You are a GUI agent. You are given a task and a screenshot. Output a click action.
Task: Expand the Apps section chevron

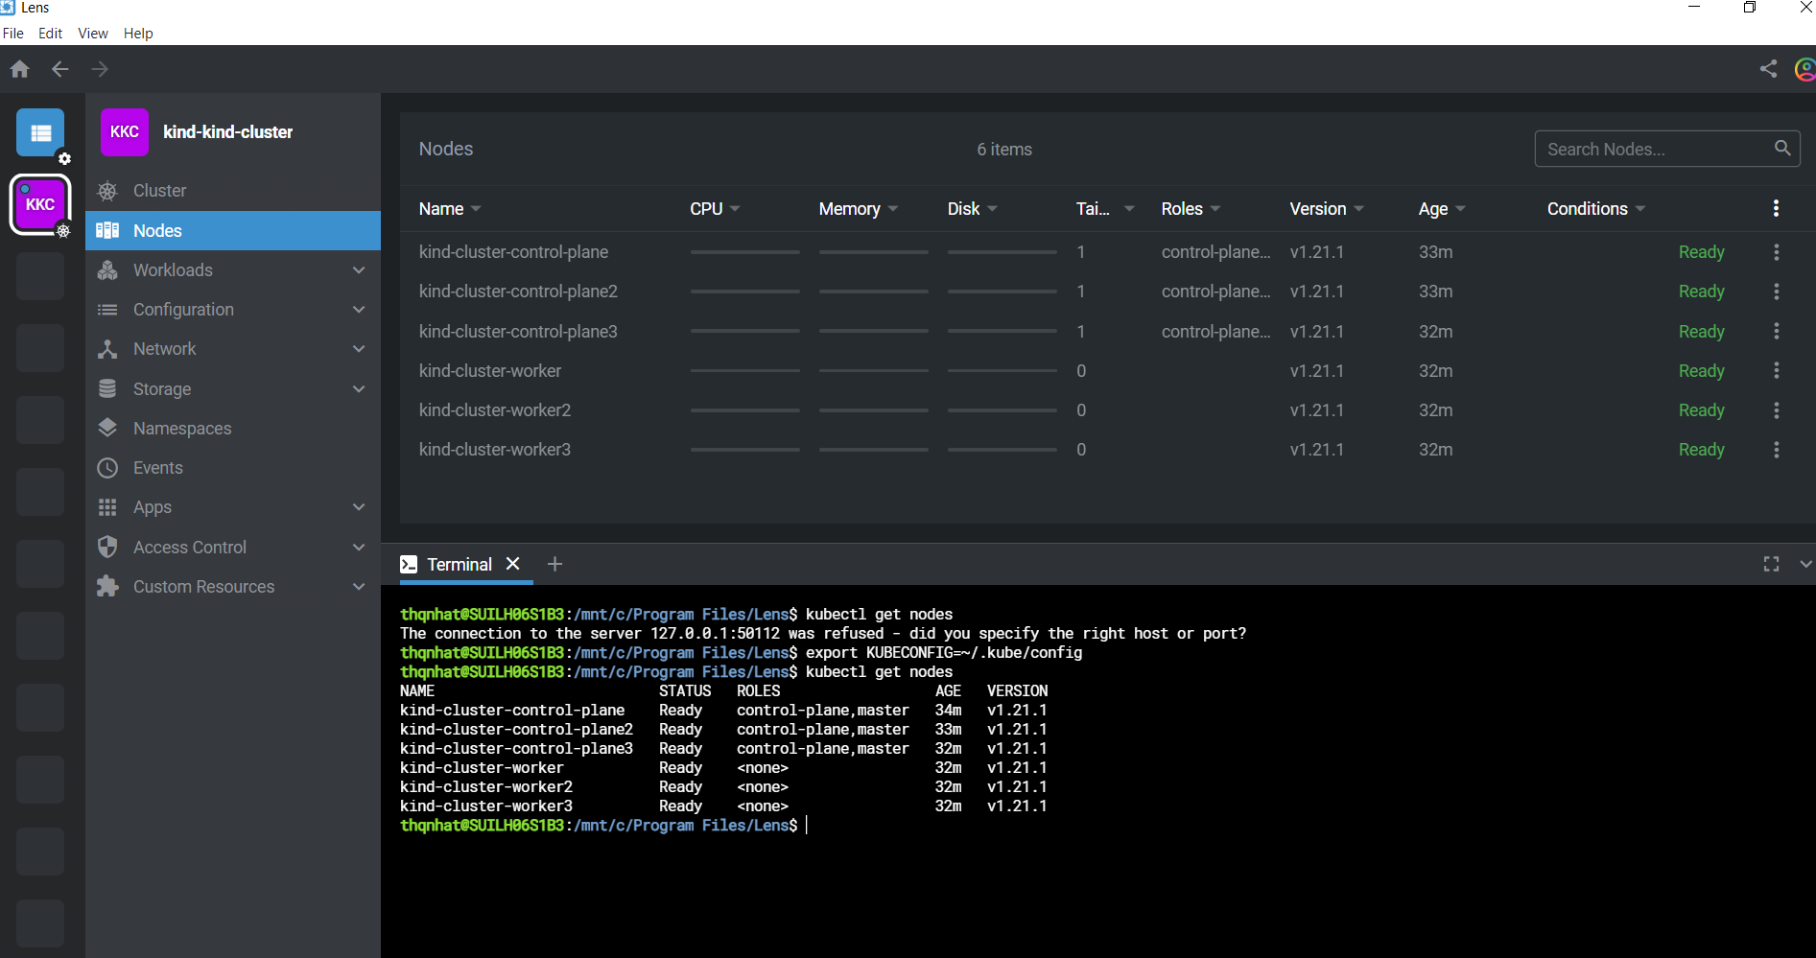click(x=359, y=507)
